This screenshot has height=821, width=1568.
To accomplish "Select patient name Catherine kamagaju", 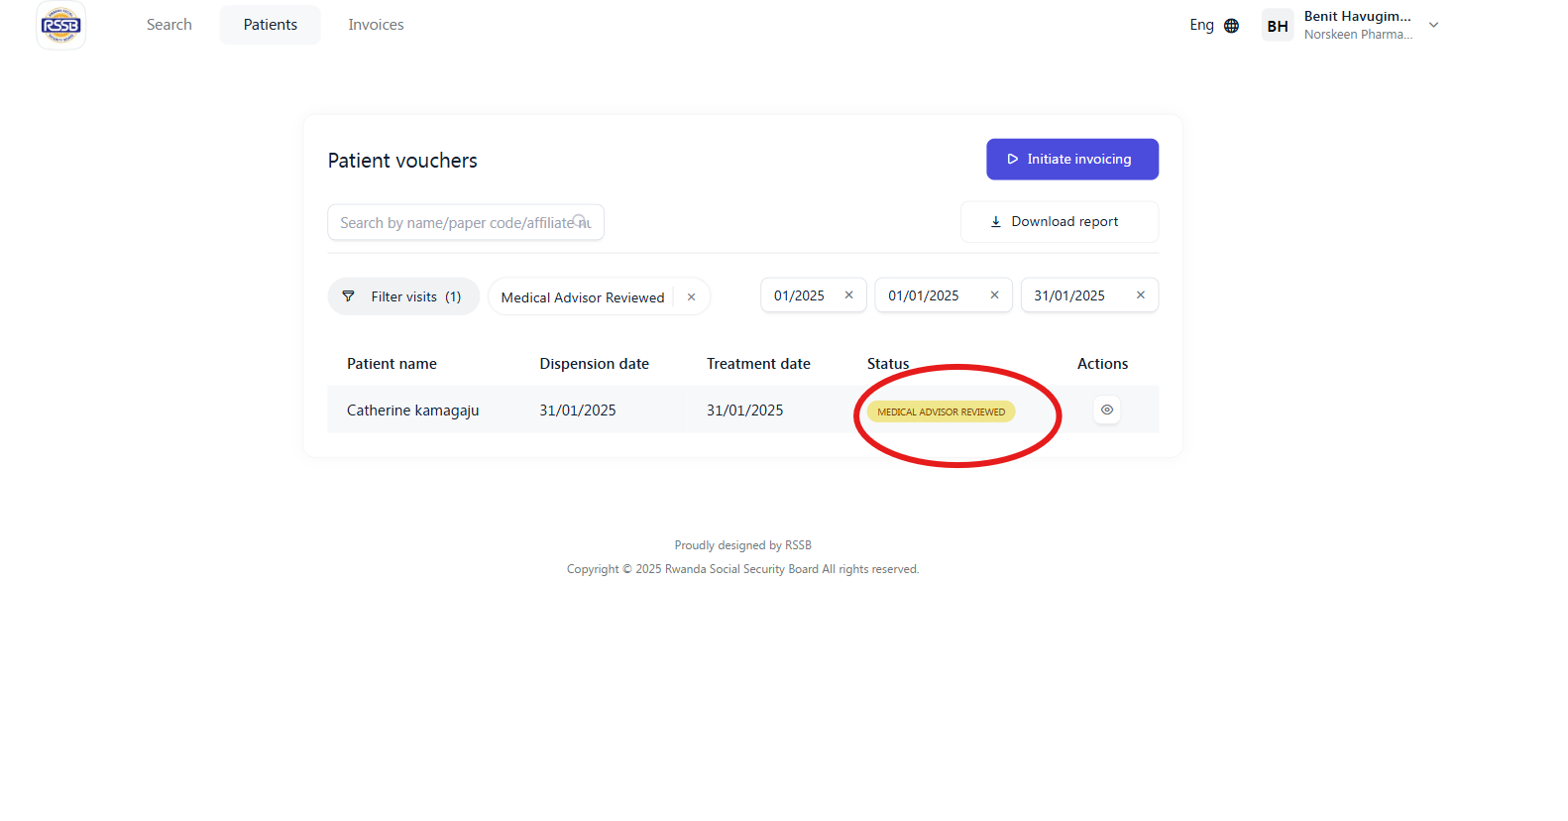I will (413, 410).
